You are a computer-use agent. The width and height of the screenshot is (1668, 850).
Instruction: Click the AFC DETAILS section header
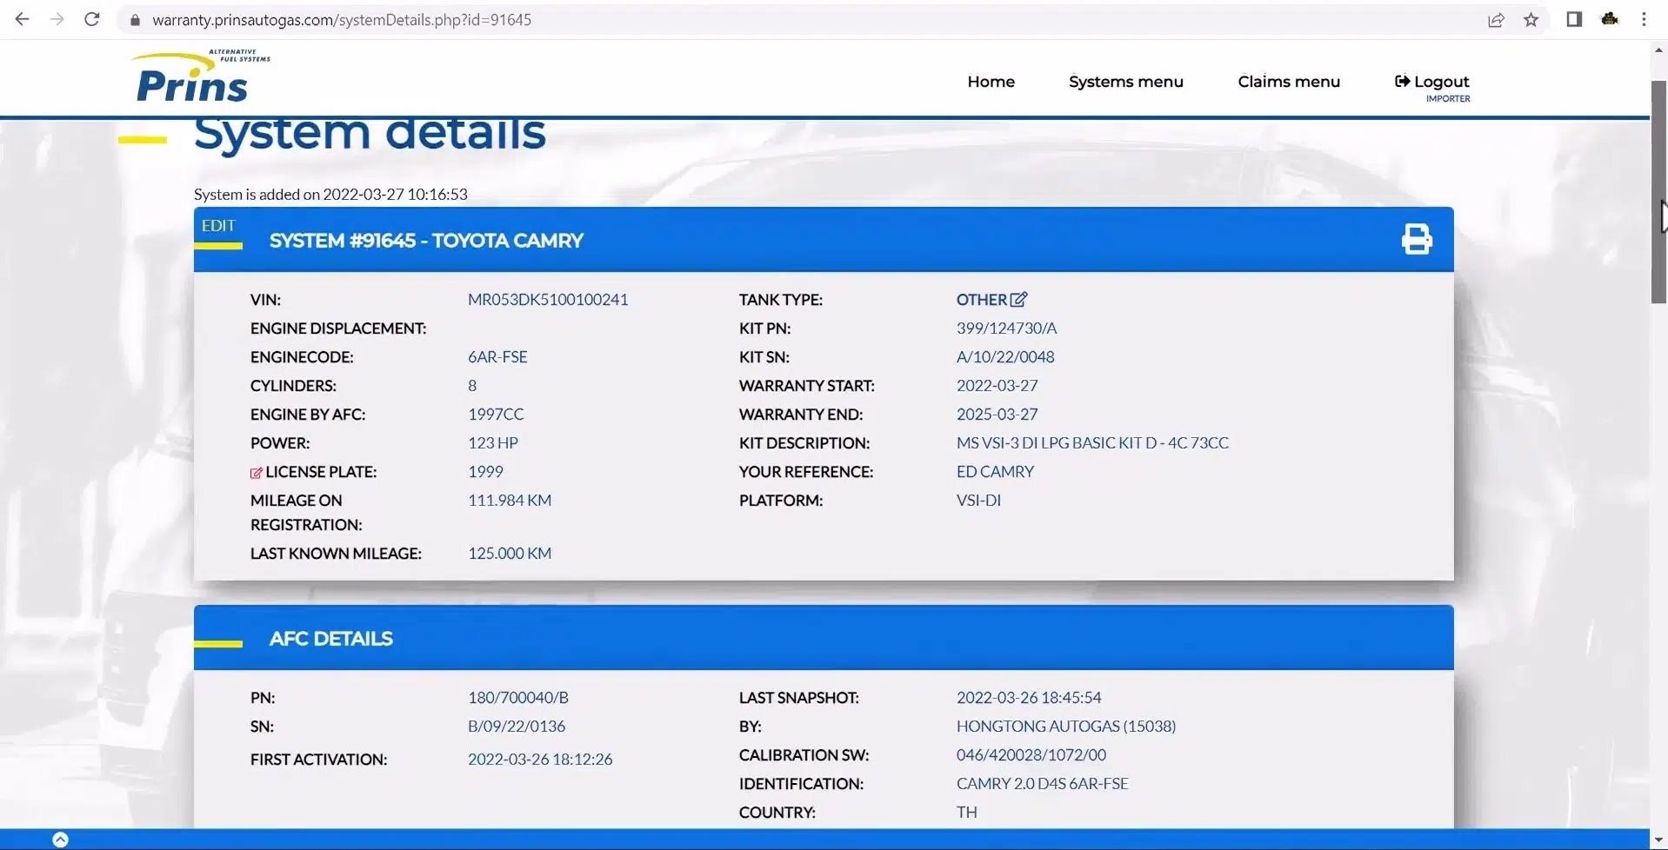(330, 639)
